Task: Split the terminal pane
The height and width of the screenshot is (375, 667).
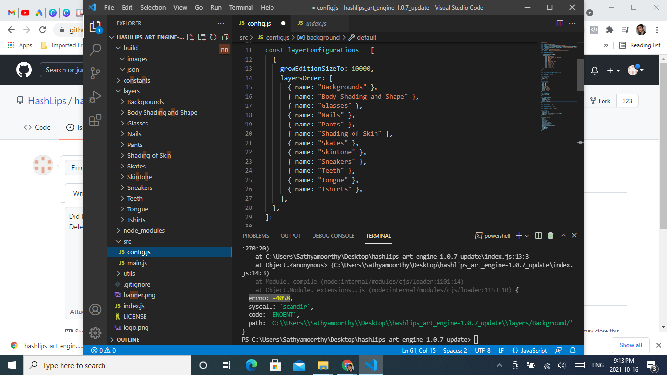Action: point(538,235)
